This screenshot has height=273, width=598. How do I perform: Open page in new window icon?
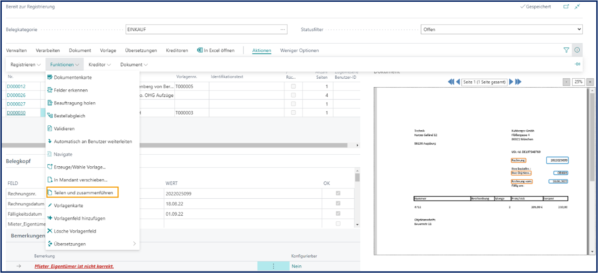566,7
